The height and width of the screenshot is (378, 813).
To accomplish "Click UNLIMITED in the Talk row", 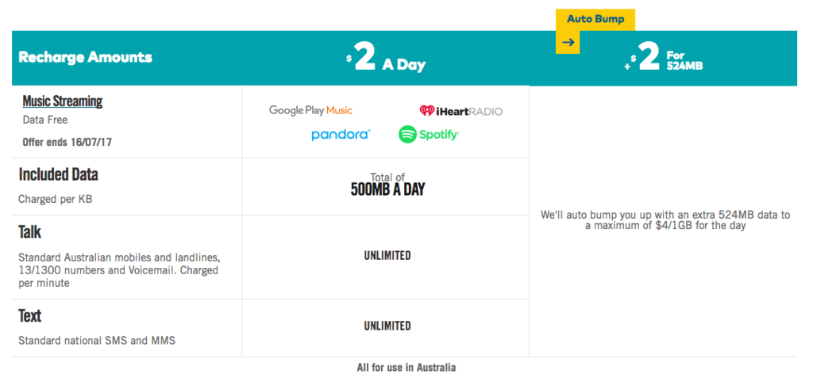I will (x=387, y=255).
